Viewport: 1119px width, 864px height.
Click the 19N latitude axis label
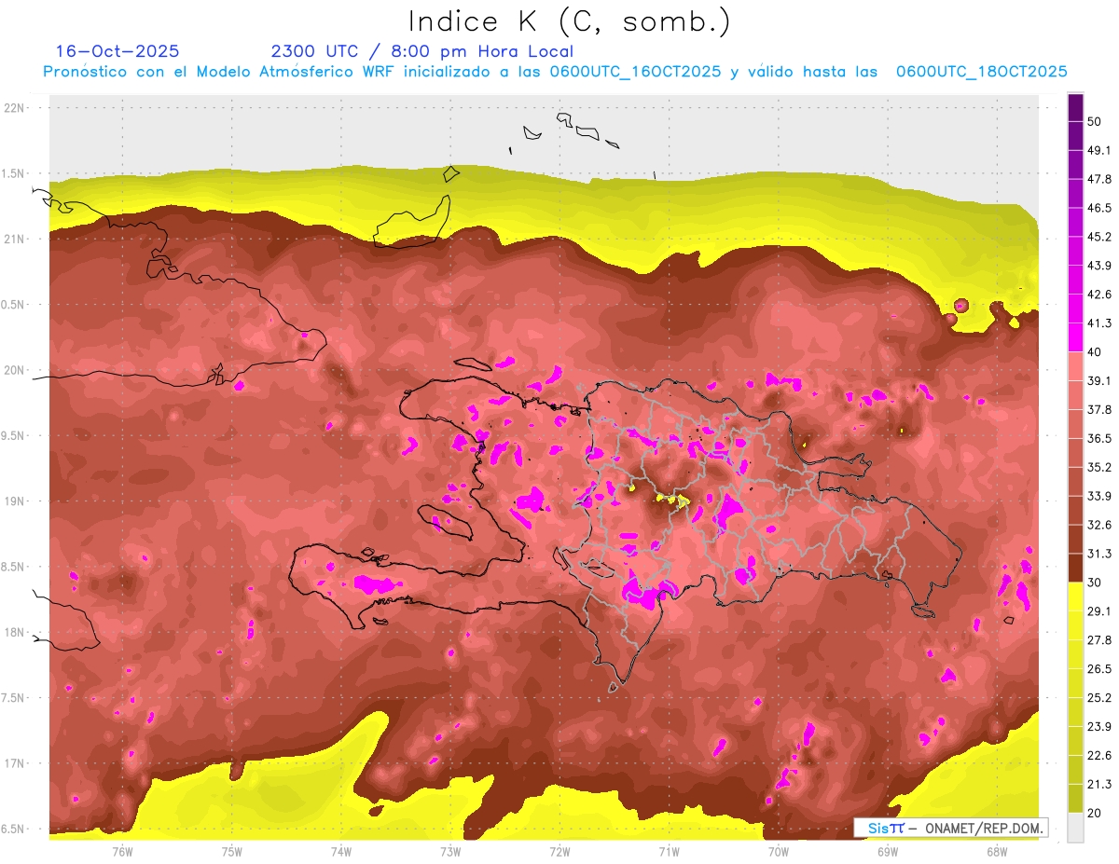point(16,501)
